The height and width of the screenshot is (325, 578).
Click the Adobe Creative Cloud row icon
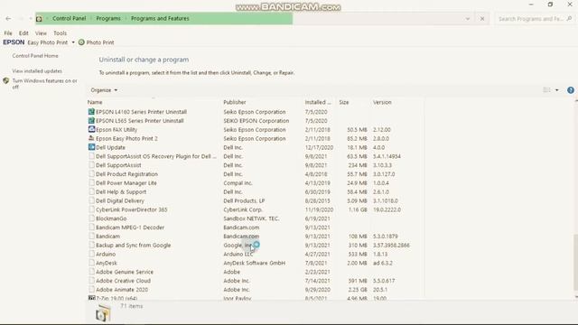[x=91, y=281]
